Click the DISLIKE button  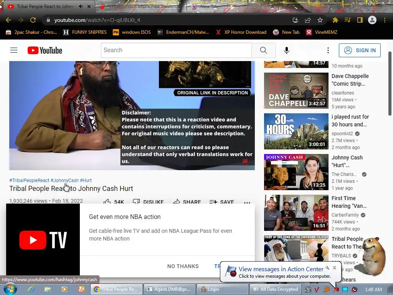tap(148, 201)
